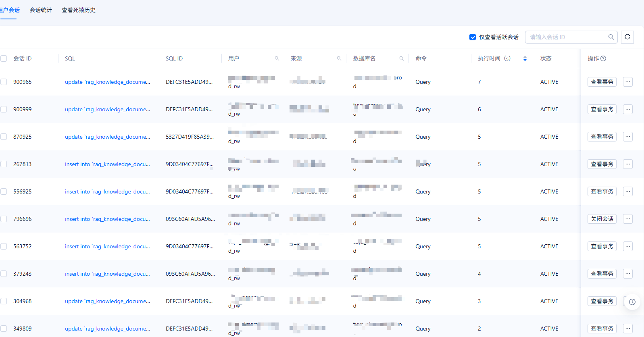Sort by 执行时间 using the sort arrows

coord(525,58)
